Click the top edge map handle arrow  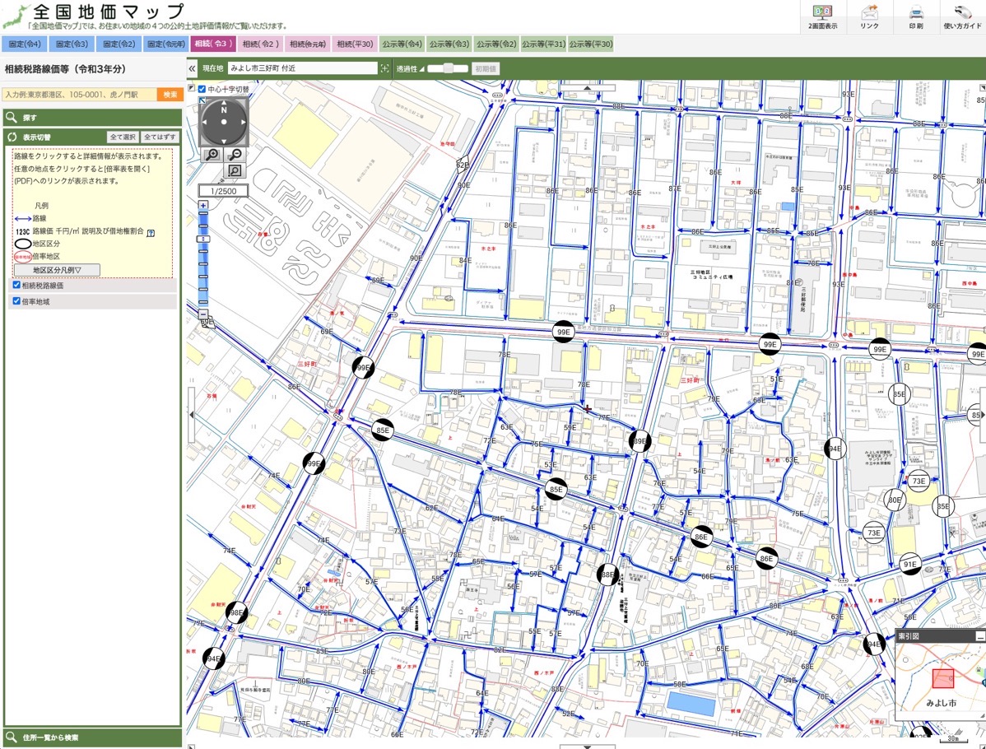pyautogui.click(x=587, y=89)
